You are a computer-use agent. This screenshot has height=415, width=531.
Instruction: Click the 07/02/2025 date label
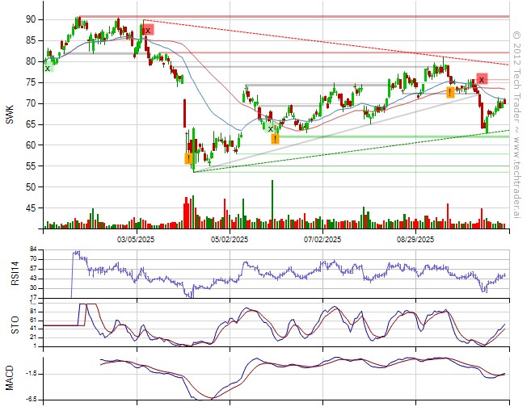[322, 240]
